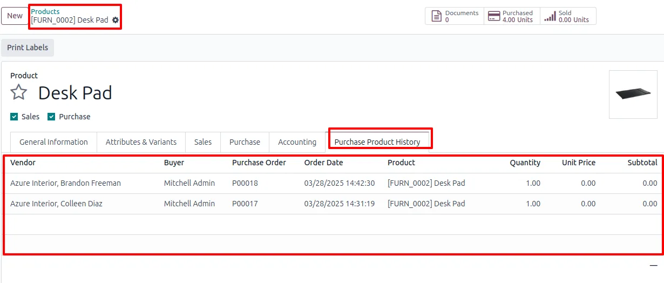Click purchase order P00018 cell
This screenshot has width=664, height=283.
tap(245, 183)
